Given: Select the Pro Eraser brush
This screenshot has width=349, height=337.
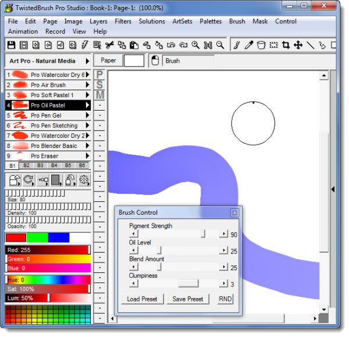Looking at the screenshot, I should 48,156.
